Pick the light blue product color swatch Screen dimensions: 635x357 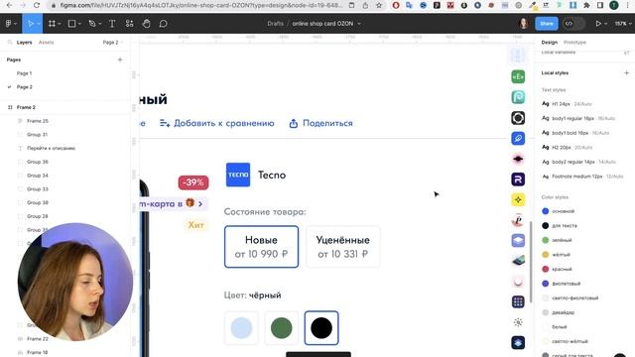pyautogui.click(x=241, y=328)
